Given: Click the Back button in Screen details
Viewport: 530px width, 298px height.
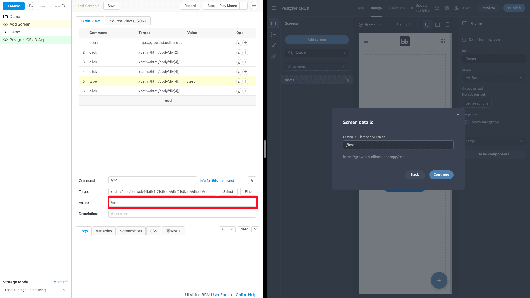Looking at the screenshot, I should point(415,175).
